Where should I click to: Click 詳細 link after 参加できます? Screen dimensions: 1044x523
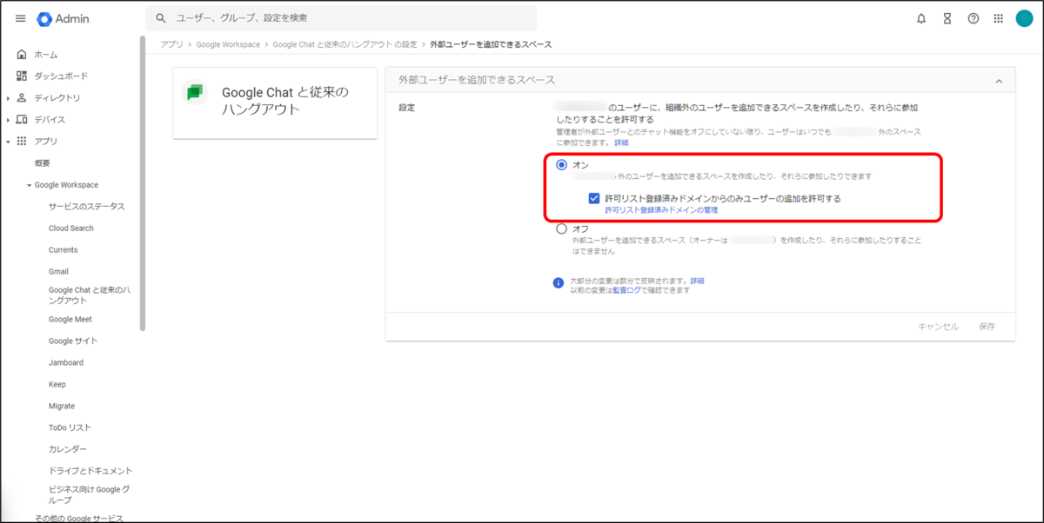tap(621, 142)
